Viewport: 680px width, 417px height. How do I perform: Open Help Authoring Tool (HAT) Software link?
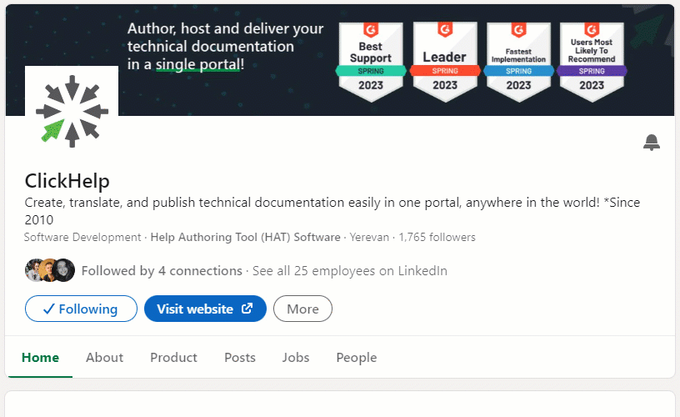[246, 238]
